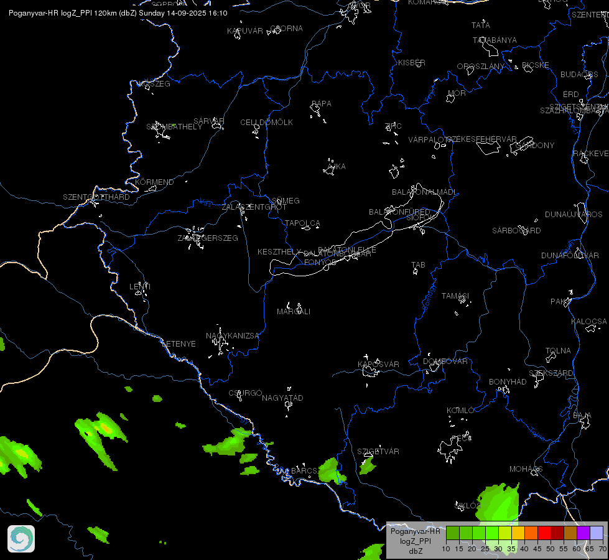This screenshot has width=609, height=560.
Task: Click the KŐSZEG town label
Action: point(154,84)
